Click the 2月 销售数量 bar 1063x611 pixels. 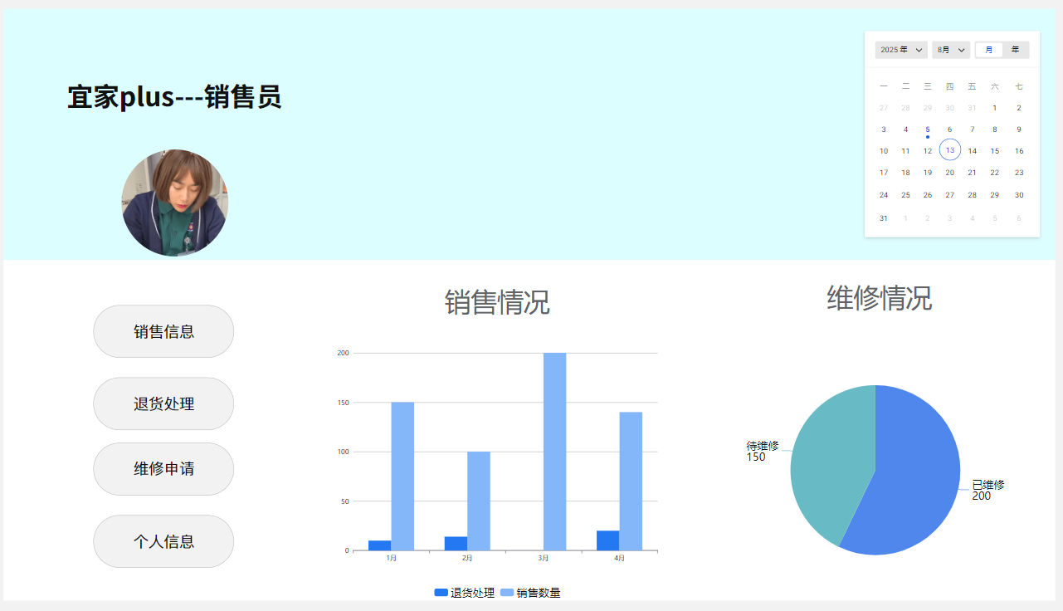(479, 501)
